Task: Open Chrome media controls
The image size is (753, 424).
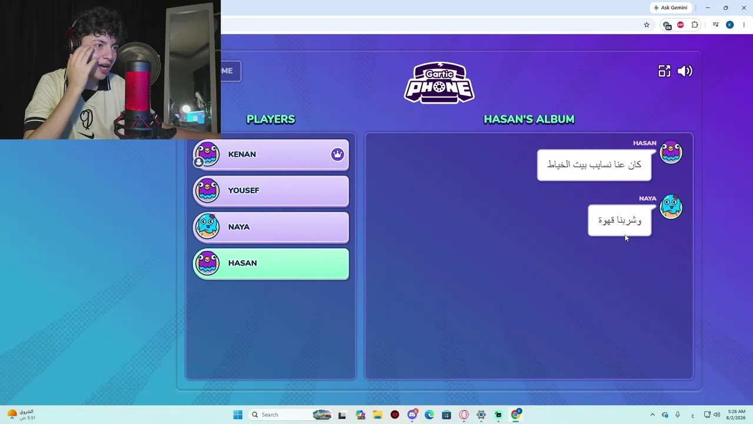Action: pyautogui.click(x=715, y=25)
